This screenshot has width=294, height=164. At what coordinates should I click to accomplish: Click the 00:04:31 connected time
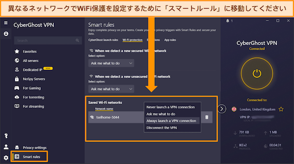pyautogui.click(x=275, y=145)
